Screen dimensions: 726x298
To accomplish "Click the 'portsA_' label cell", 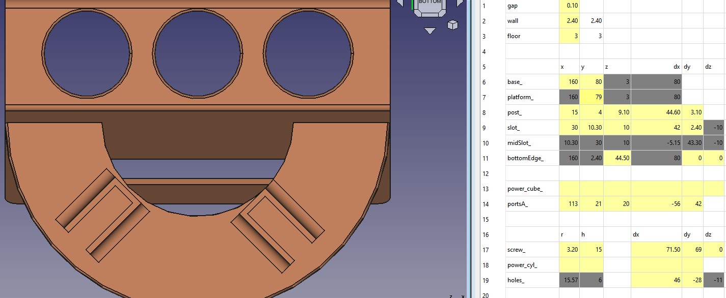I will [532, 204].
